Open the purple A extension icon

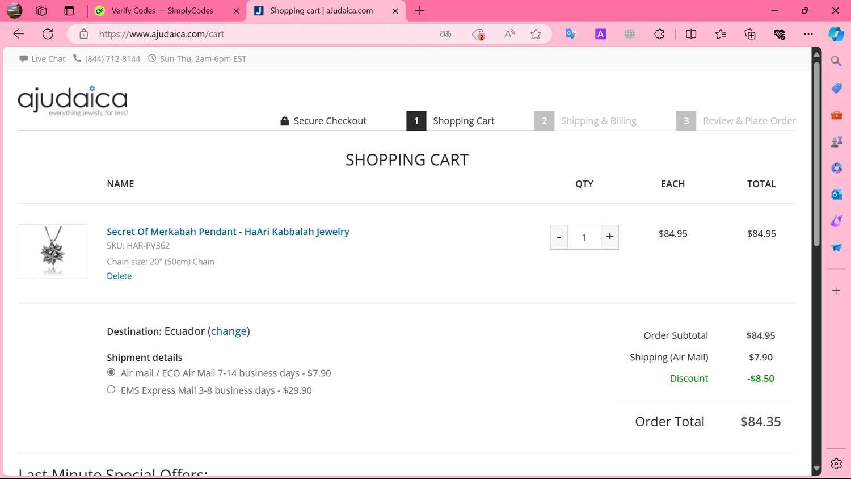point(600,34)
